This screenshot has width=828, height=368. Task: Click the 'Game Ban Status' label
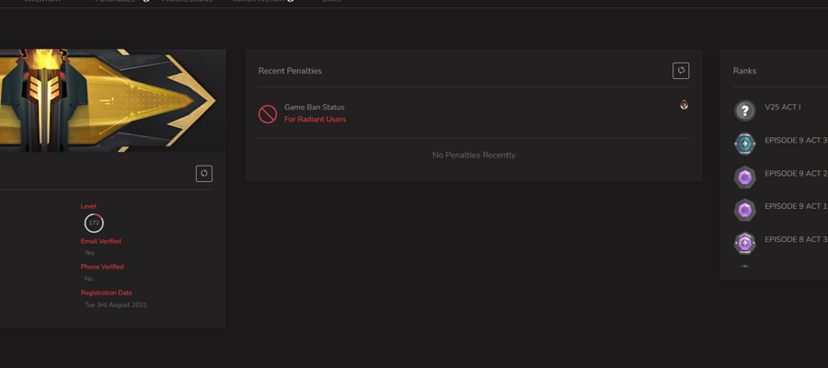(315, 107)
